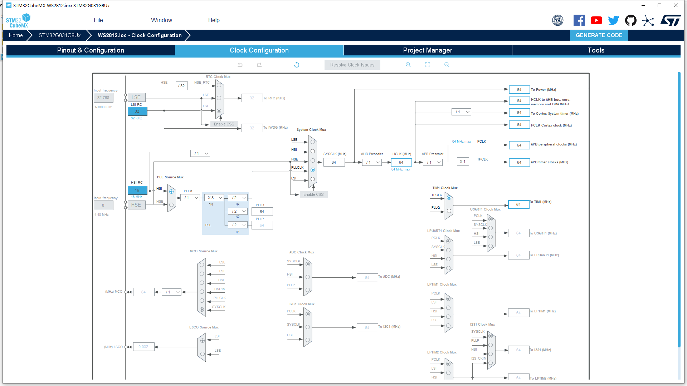Open the Window menu

[161, 20]
